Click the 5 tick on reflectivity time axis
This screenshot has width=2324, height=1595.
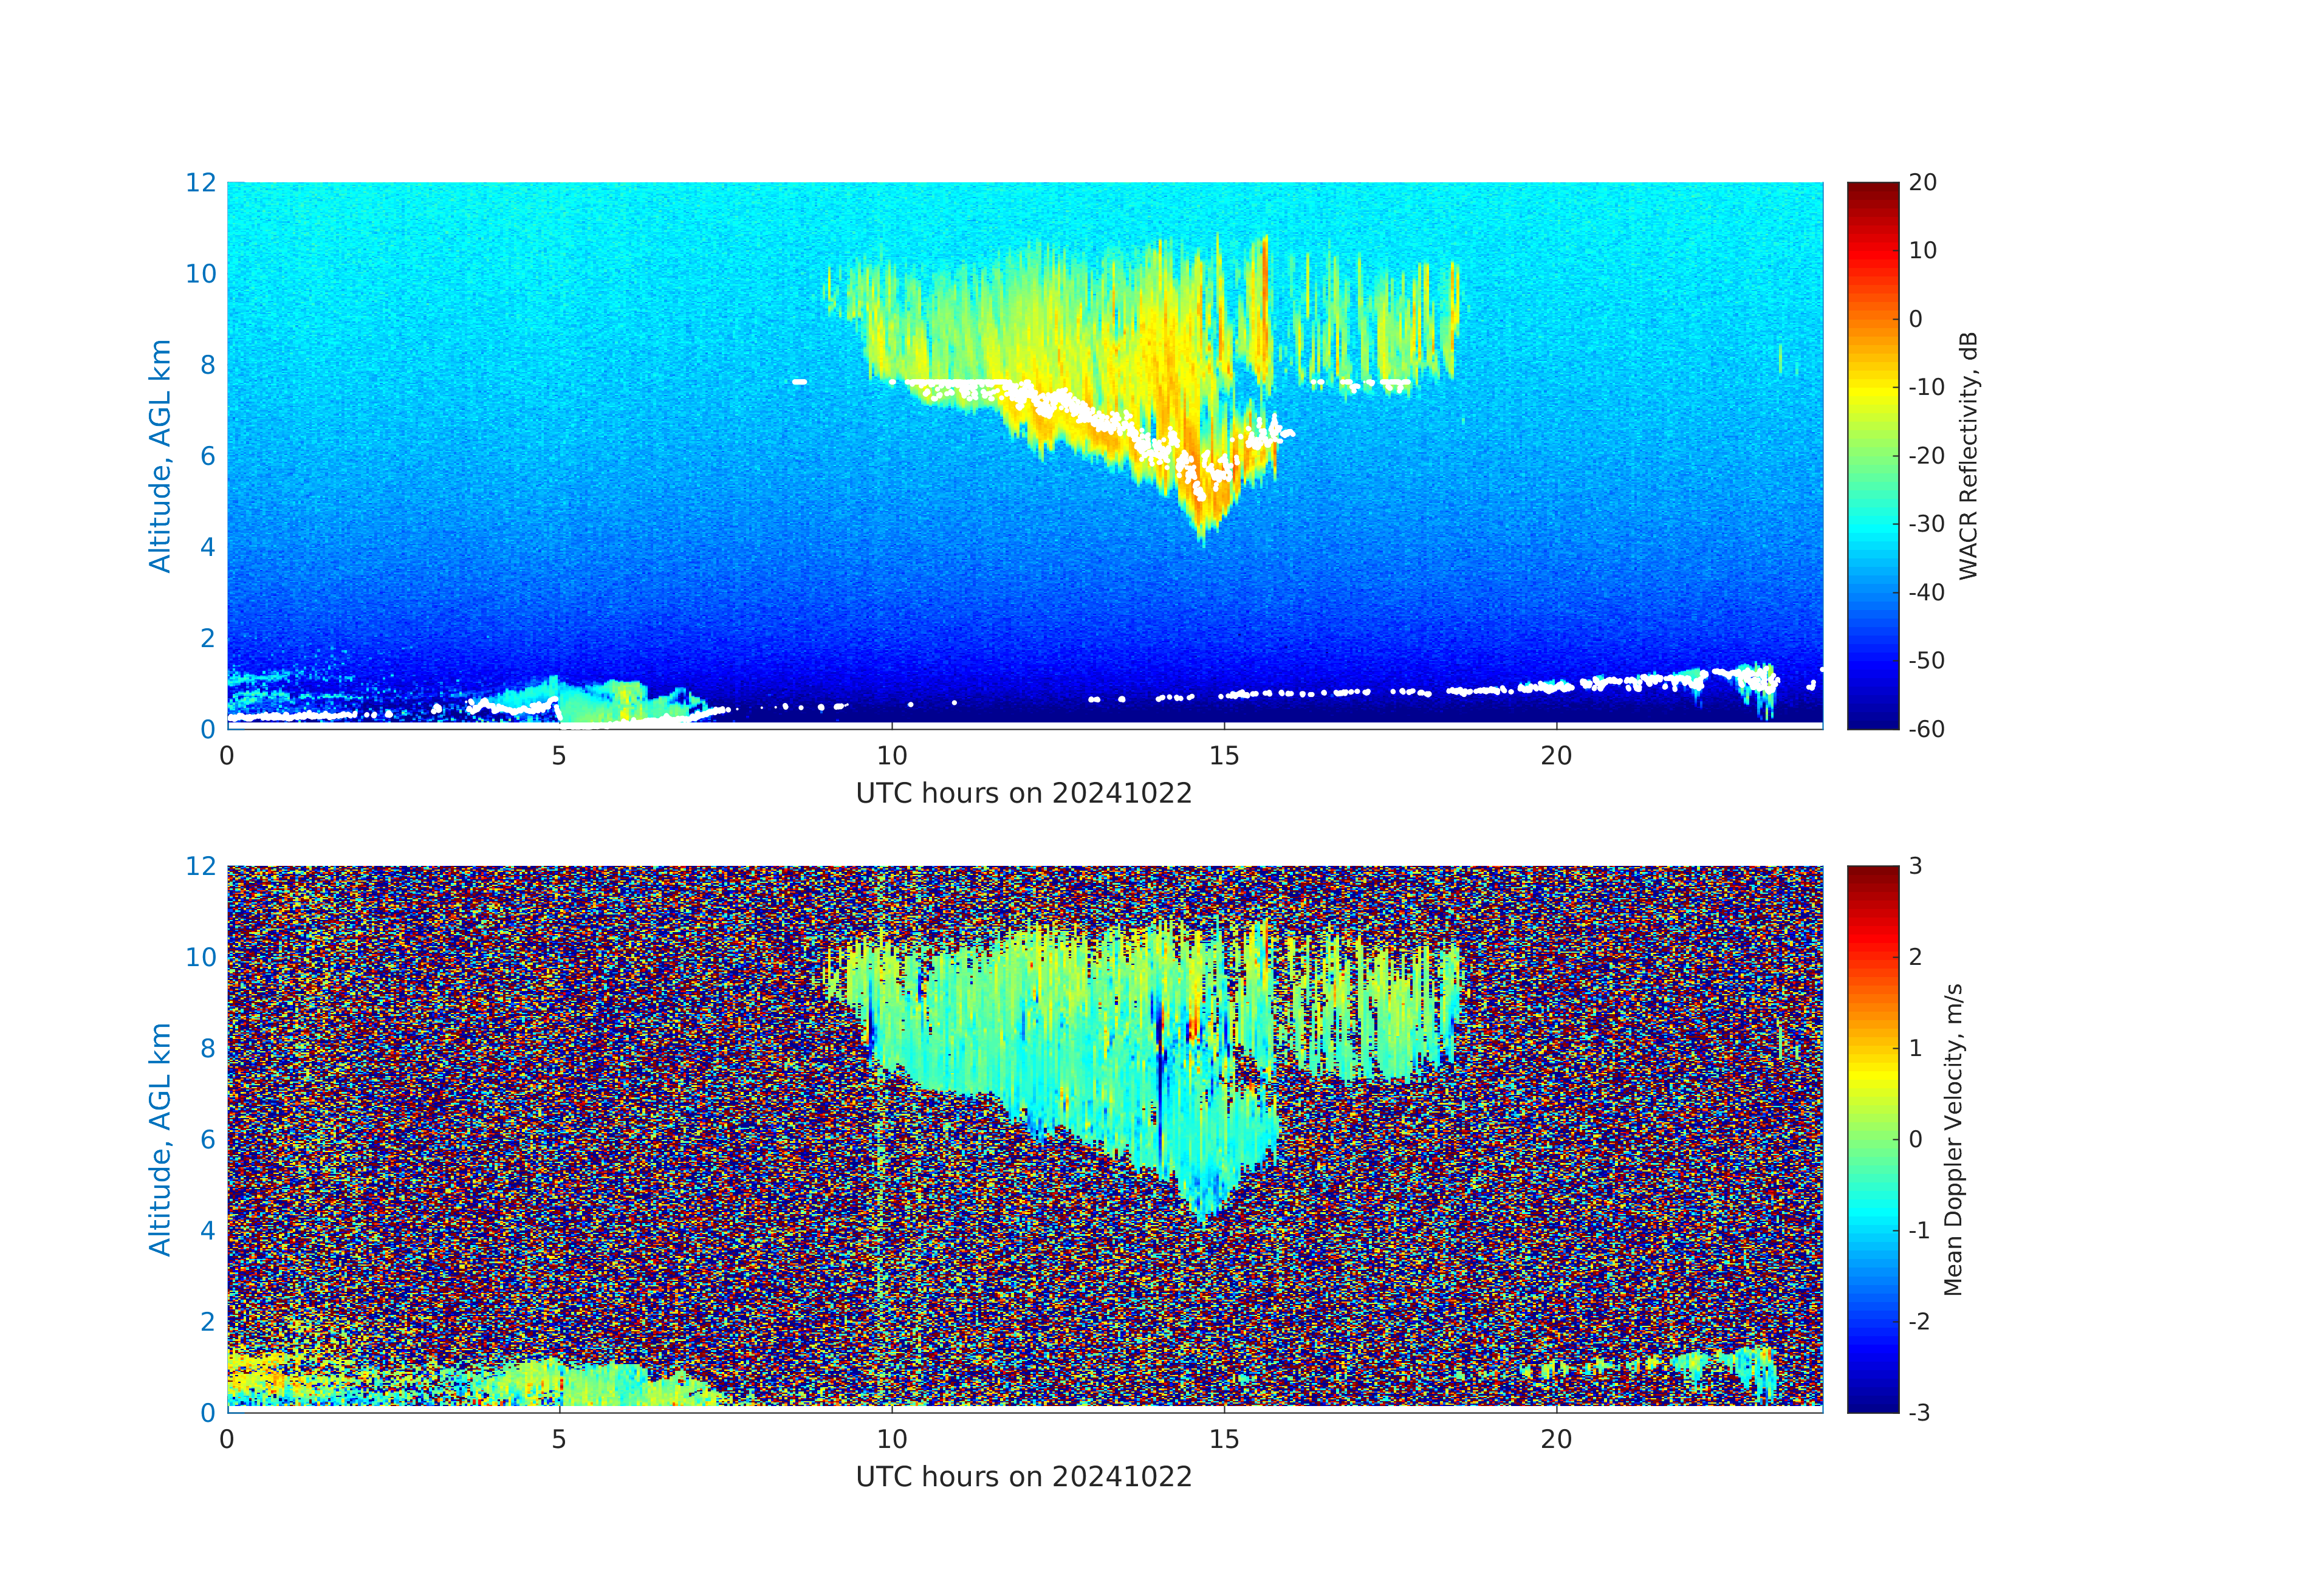[x=559, y=756]
